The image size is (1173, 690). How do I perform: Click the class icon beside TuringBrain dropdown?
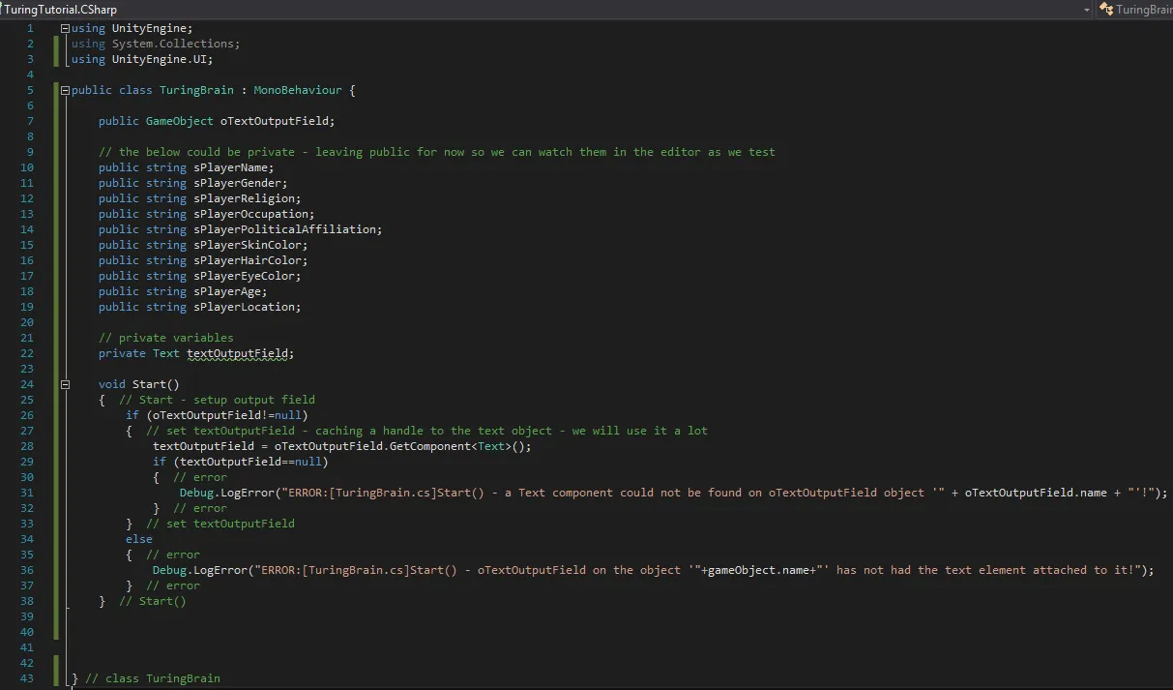[x=1105, y=9]
